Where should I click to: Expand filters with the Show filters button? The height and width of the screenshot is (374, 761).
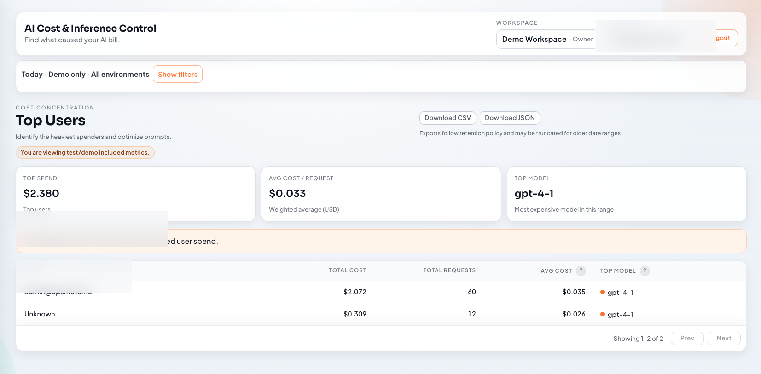(x=177, y=74)
